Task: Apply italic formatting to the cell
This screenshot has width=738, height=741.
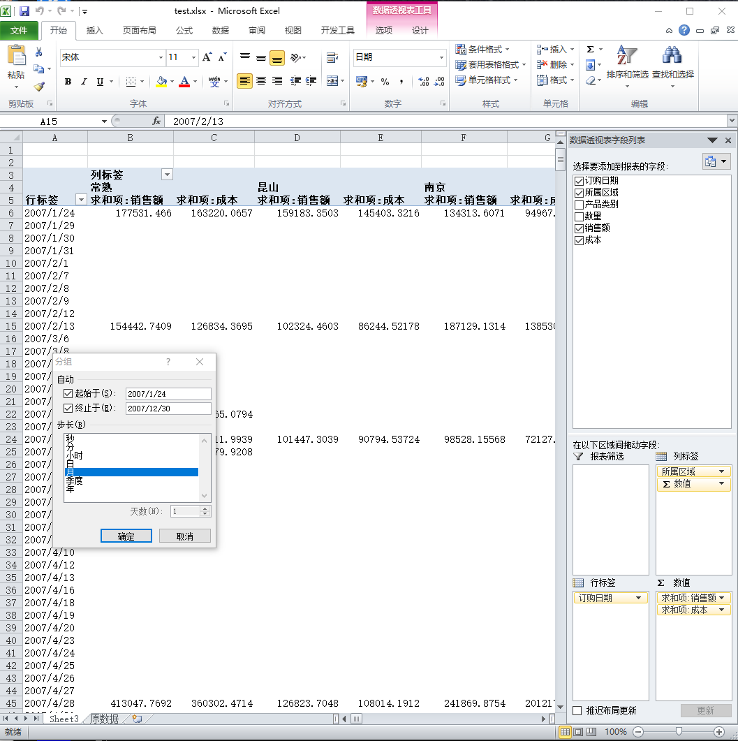Action: click(x=84, y=82)
